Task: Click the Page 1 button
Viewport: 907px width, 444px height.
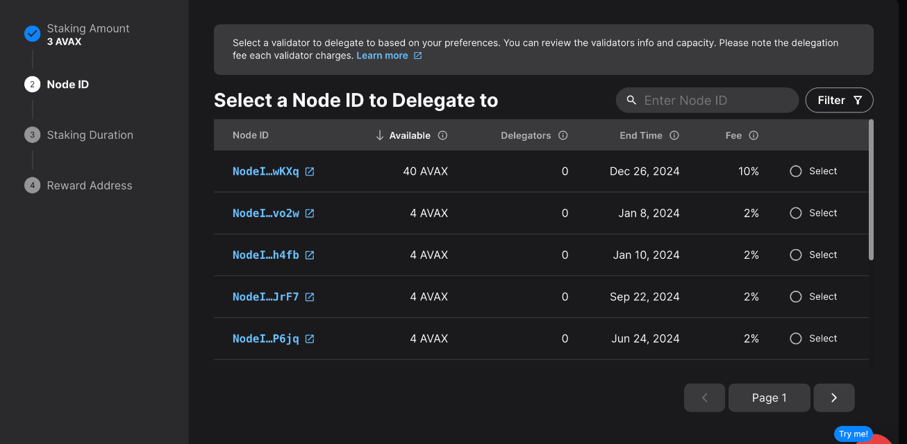Action: (x=769, y=398)
